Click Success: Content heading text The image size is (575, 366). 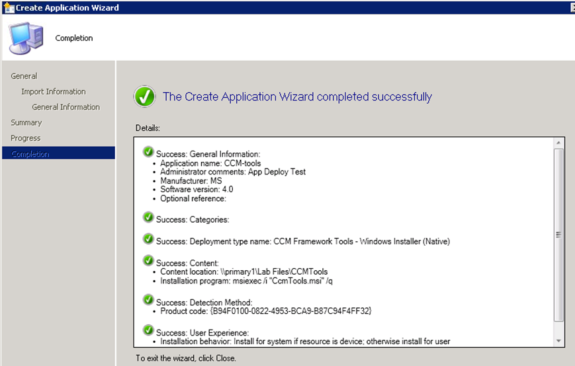tap(187, 263)
